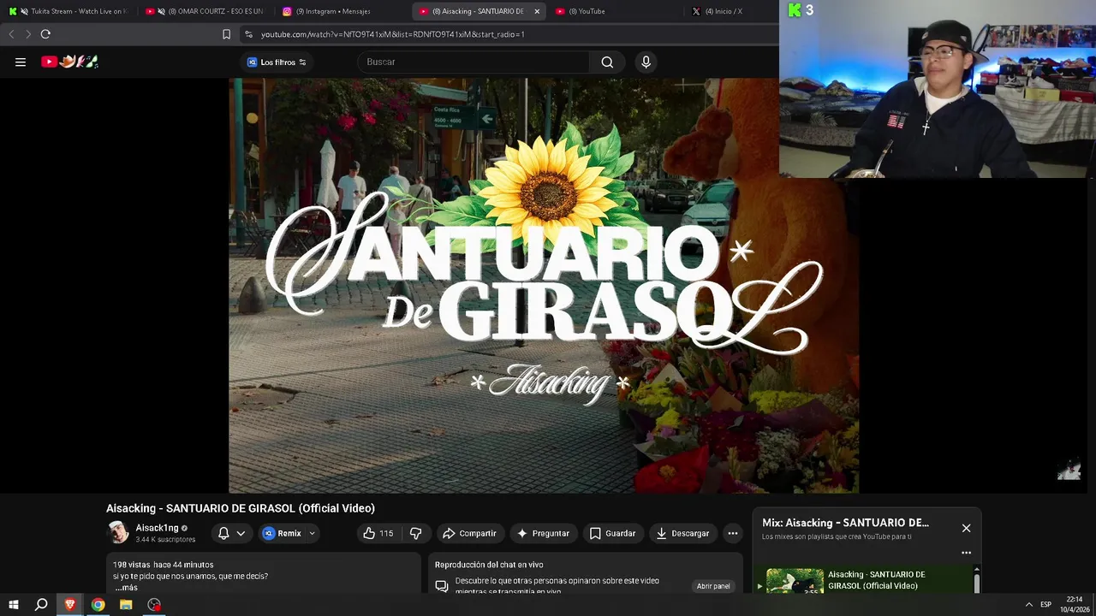Go forward with the browser forward arrow

point(28,34)
